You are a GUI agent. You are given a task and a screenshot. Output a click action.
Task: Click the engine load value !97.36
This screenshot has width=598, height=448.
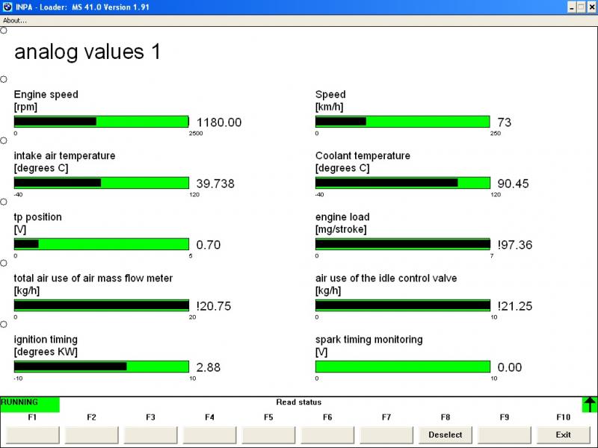pos(514,245)
